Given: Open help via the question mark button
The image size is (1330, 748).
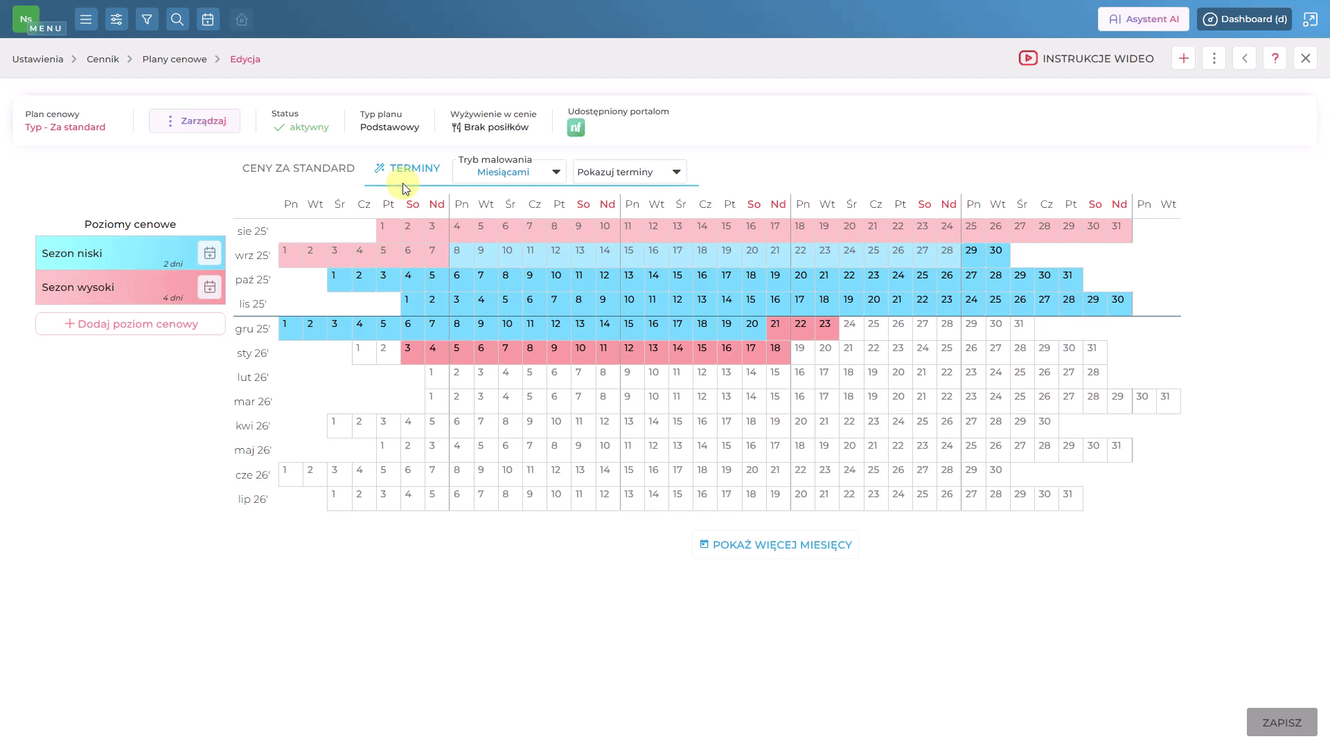Looking at the screenshot, I should 1275,59.
